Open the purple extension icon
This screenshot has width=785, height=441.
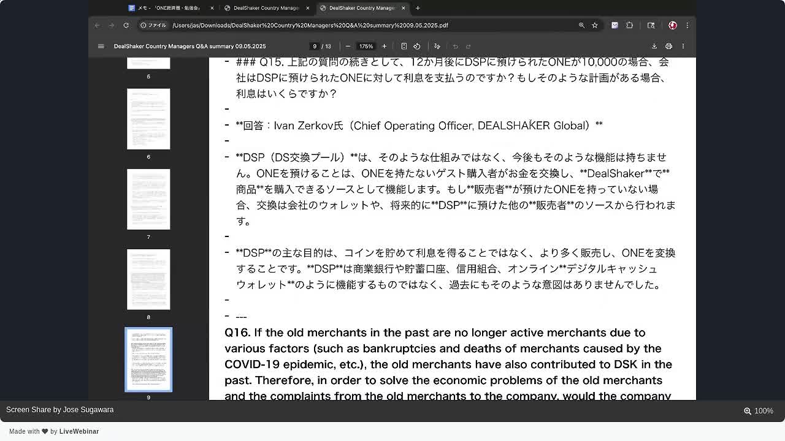[615, 25]
